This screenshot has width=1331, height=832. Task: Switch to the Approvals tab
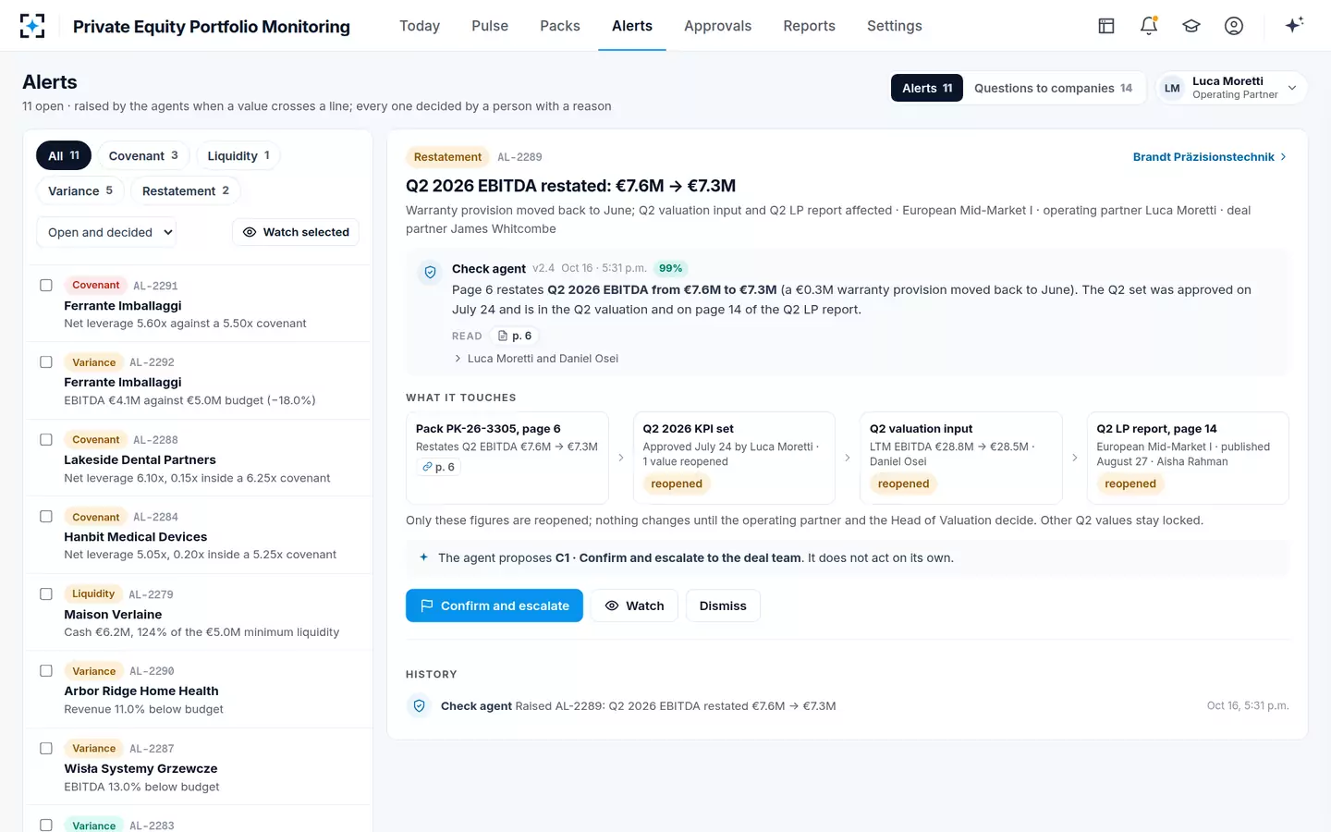pos(717,26)
